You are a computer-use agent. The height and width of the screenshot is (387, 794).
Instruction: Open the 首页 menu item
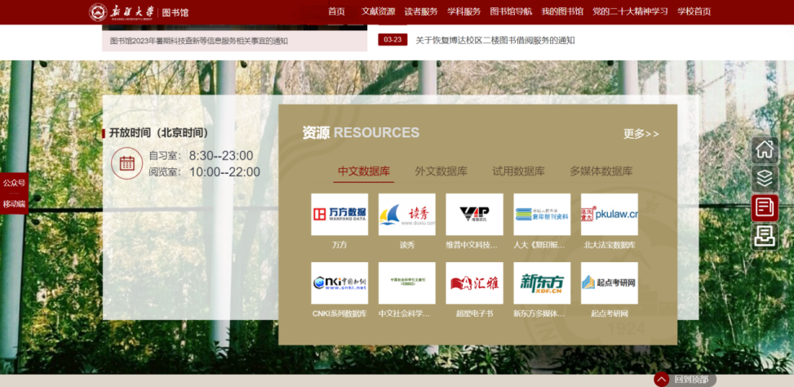(x=336, y=11)
